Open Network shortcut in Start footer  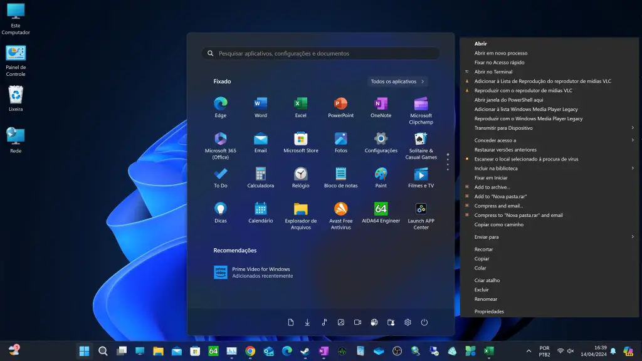(x=374, y=323)
